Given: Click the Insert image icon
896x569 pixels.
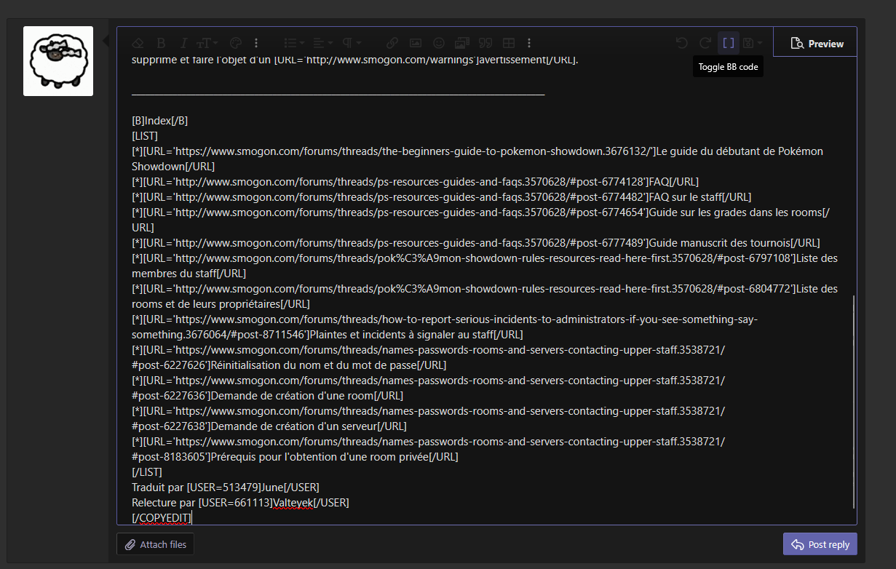Looking at the screenshot, I should (415, 43).
